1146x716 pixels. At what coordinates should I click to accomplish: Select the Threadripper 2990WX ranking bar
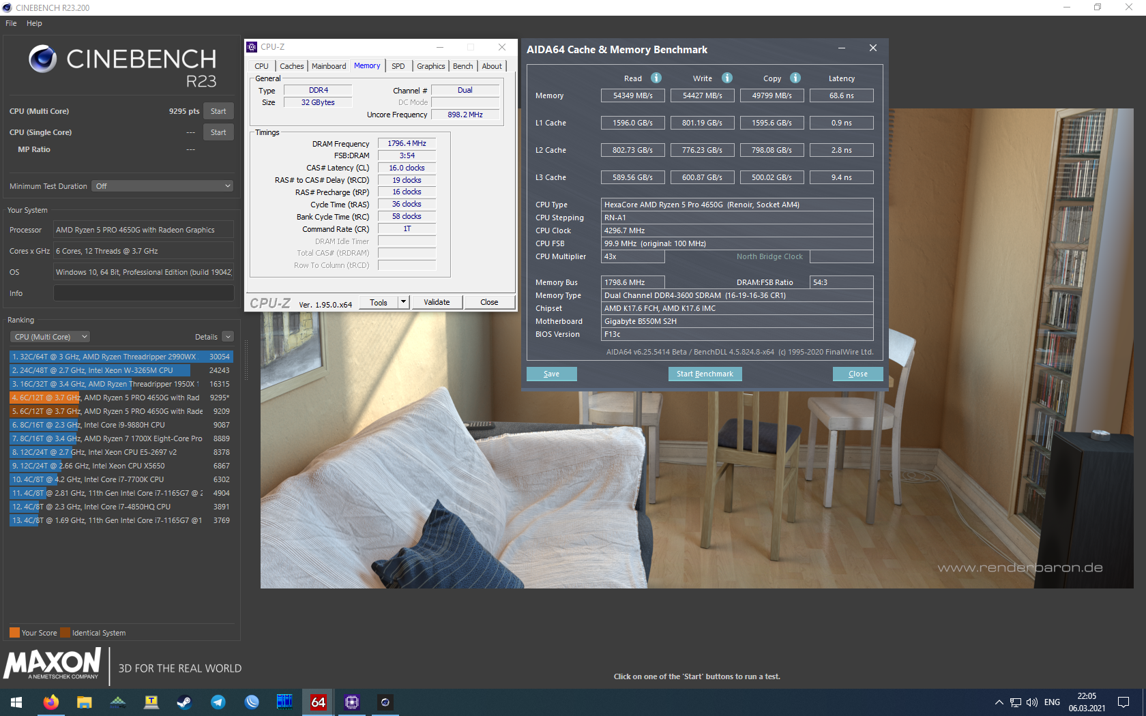click(x=121, y=357)
